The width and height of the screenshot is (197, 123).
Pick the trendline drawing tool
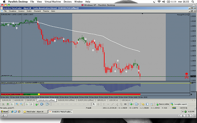[x=113, y=104]
